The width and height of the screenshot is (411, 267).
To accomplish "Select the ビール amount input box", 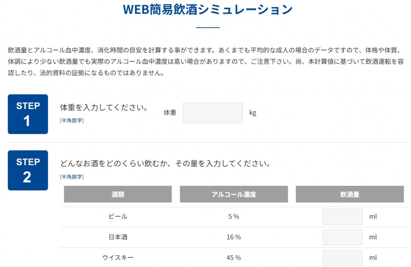I will point(343,217).
